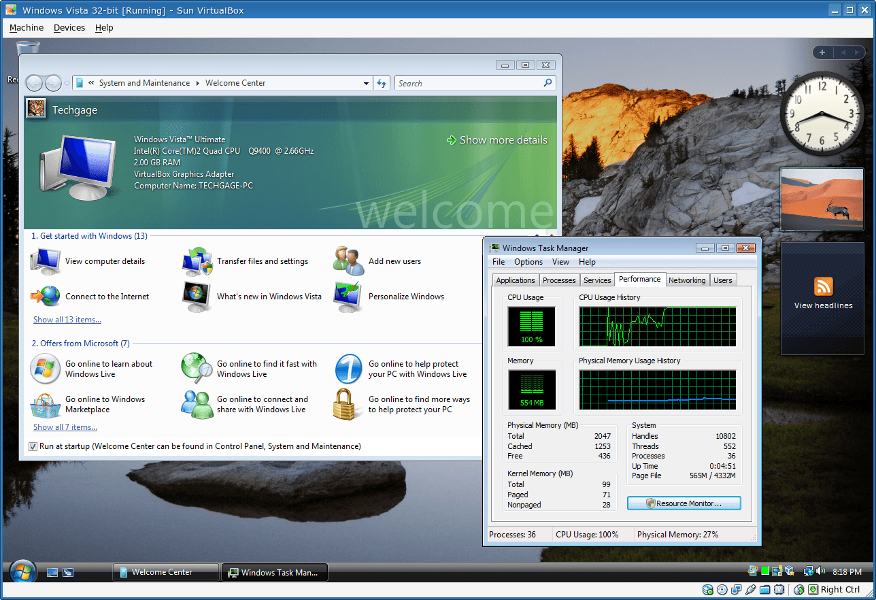This screenshot has width=876, height=600.
Task: Open Transfer files and settings icon
Action: 198,261
